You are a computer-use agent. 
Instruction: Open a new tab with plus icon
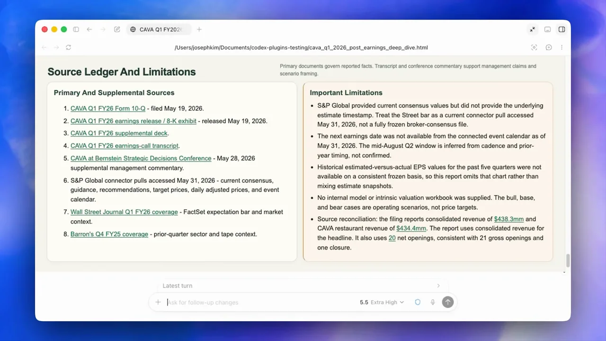(x=199, y=29)
